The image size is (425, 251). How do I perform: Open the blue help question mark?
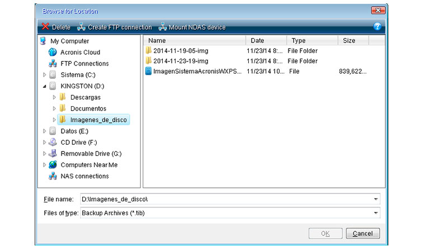377,26
